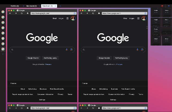The height and width of the screenshot is (112, 172).
Task: Switch to BonBon (6) tab
Action: [15, 6]
